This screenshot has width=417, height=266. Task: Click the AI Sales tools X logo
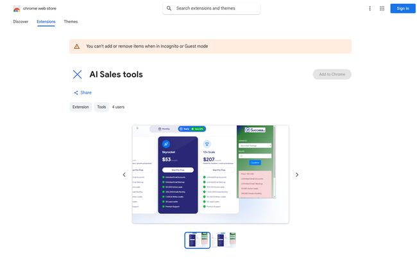coord(78,75)
